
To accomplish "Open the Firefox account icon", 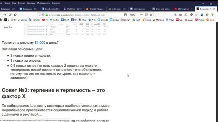I will pos(207,15).
